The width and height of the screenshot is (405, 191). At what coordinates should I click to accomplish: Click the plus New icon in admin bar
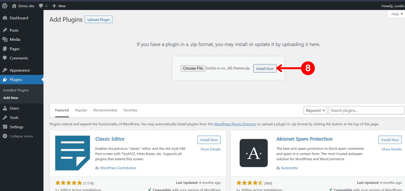coord(54,6)
